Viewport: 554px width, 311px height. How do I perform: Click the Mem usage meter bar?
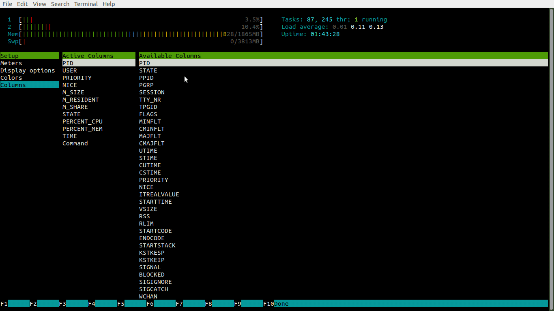click(122, 34)
